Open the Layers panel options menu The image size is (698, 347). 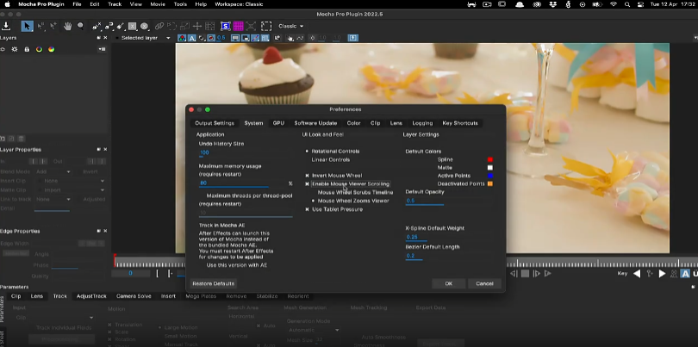point(102,49)
